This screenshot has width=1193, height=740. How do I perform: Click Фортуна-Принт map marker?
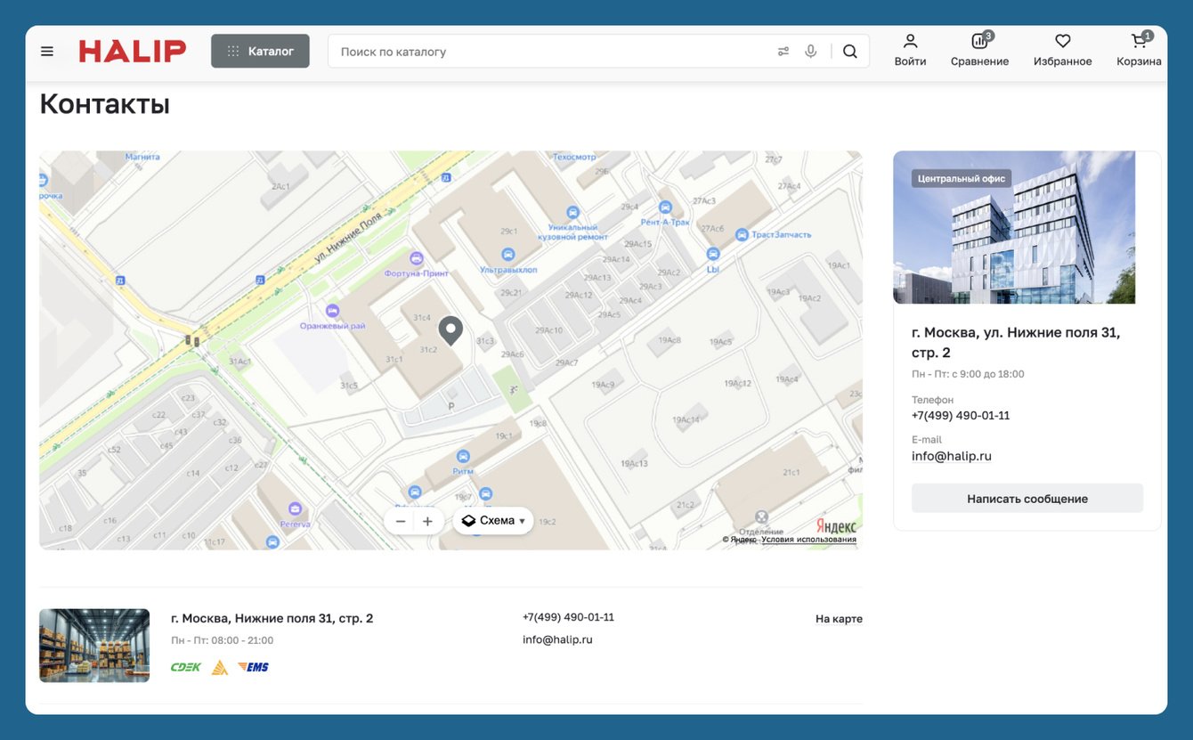point(416,258)
